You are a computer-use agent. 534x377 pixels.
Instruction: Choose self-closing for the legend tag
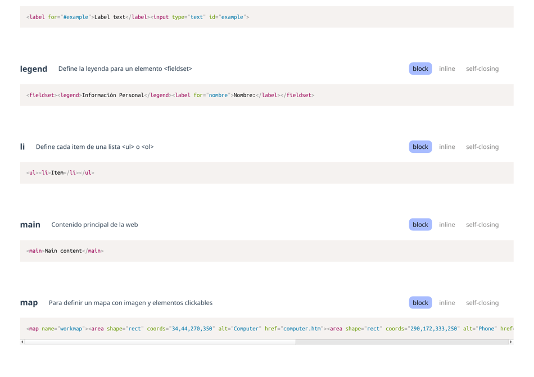point(482,69)
